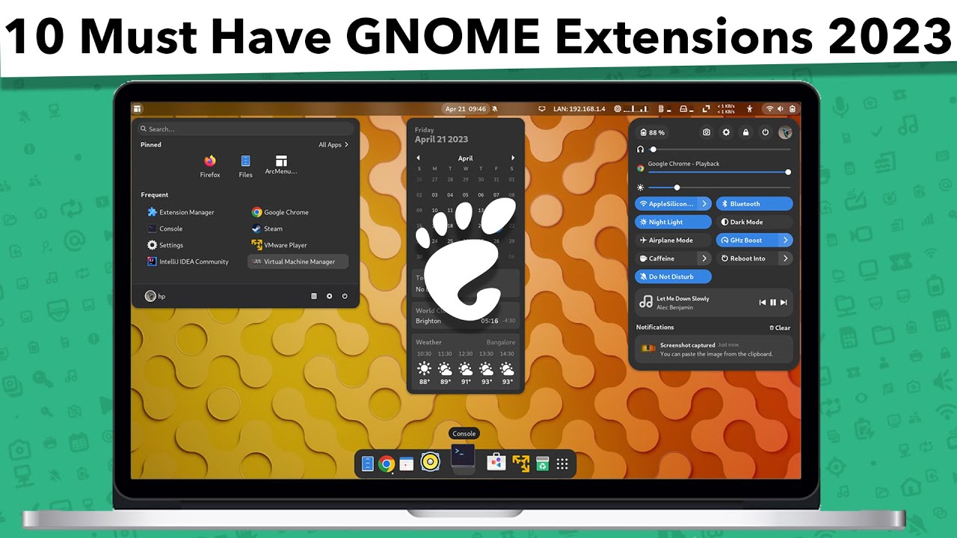The width and height of the screenshot is (957, 538).
Task: Click the user avatar in quick settings
Action: [785, 132]
